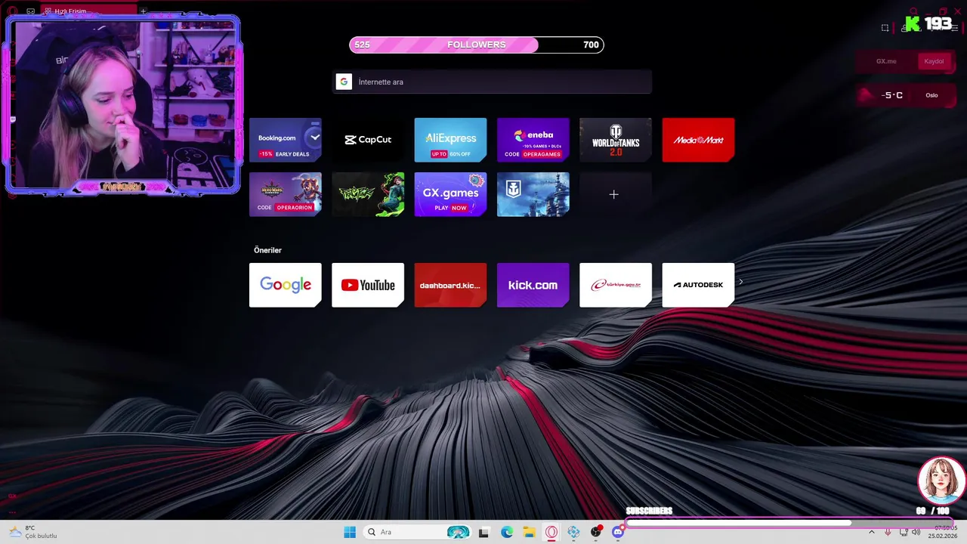Open the kick.com suggestion tile
This screenshot has height=544, width=967.
(x=533, y=285)
